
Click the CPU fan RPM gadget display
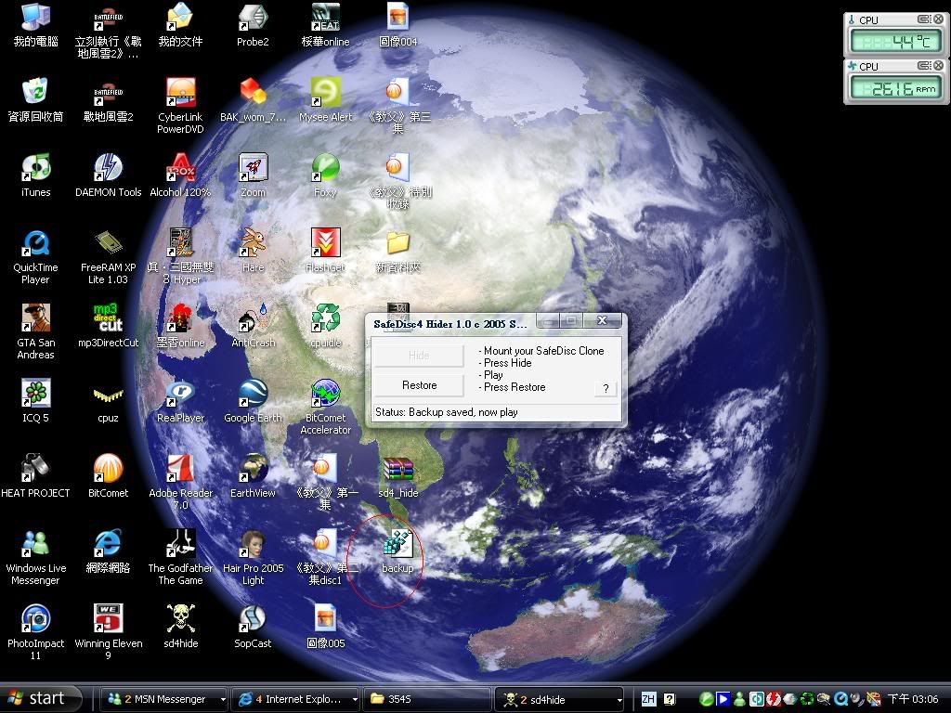coord(896,88)
